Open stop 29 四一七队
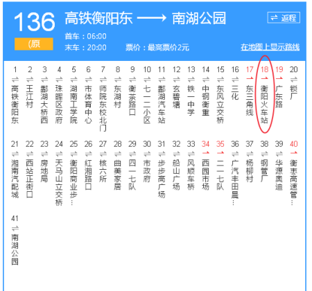This screenshot has width=312, height=291. point(132,175)
